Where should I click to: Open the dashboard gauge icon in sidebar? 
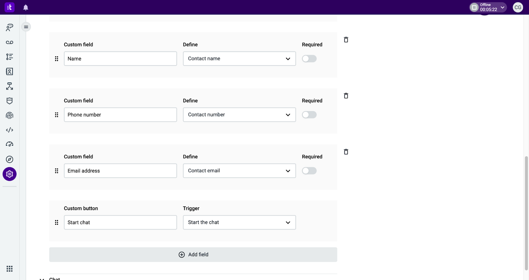point(10,144)
